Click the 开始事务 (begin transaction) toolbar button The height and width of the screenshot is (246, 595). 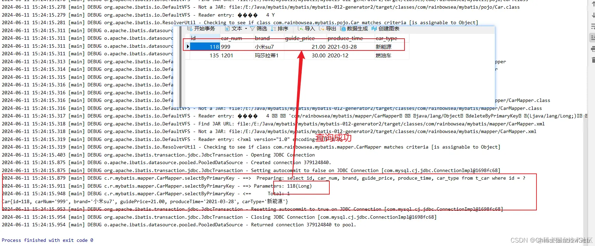click(201, 29)
